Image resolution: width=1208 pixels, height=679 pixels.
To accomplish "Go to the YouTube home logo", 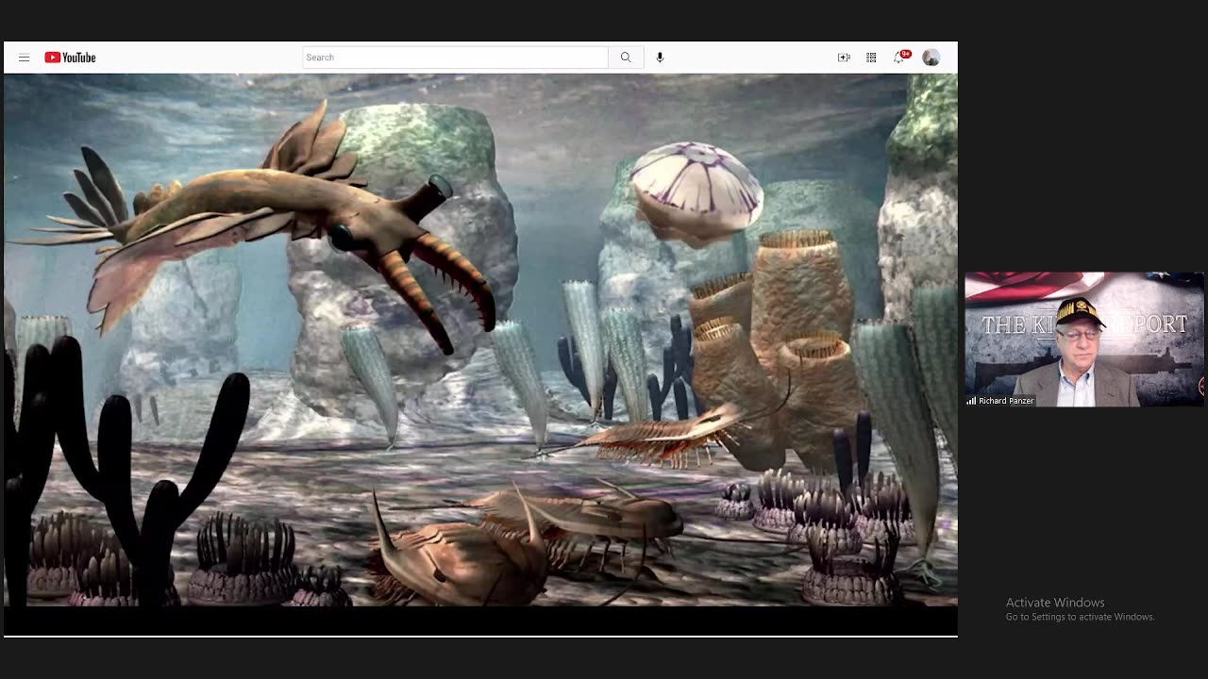I will click(70, 58).
